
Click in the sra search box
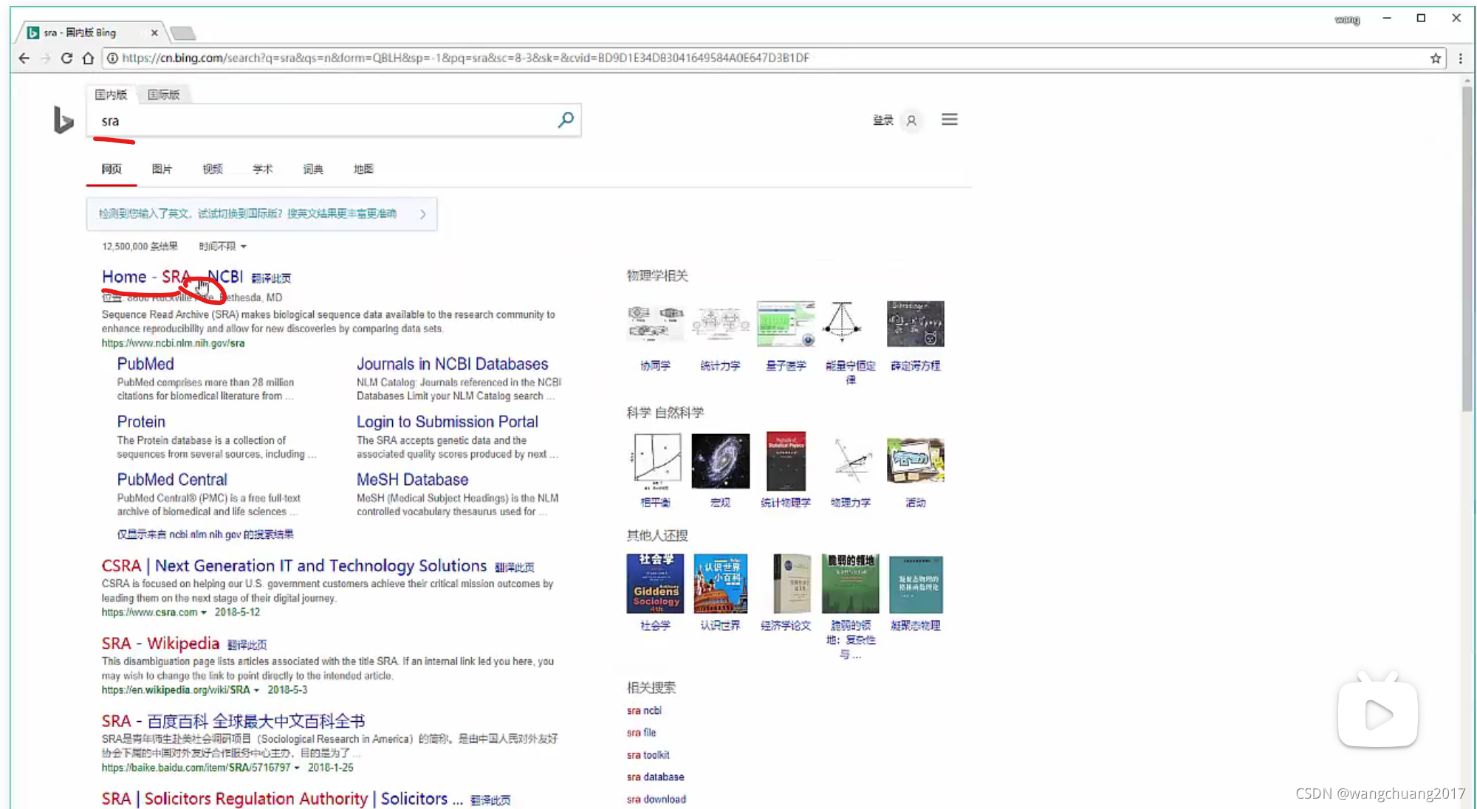[325, 121]
